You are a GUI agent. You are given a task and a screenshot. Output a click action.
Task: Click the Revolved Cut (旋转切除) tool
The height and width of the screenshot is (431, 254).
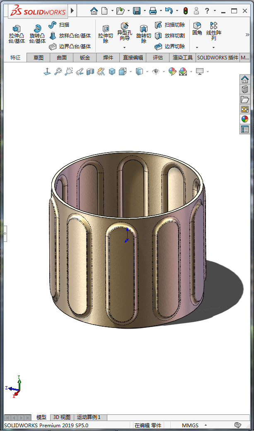pyautogui.click(x=144, y=34)
